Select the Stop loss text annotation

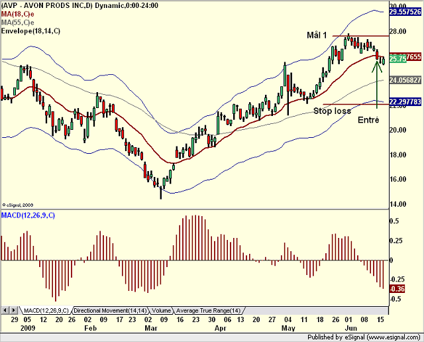coord(332,111)
